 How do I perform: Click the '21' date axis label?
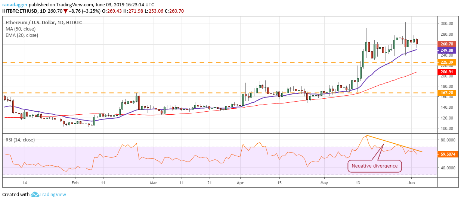click(x=209, y=183)
